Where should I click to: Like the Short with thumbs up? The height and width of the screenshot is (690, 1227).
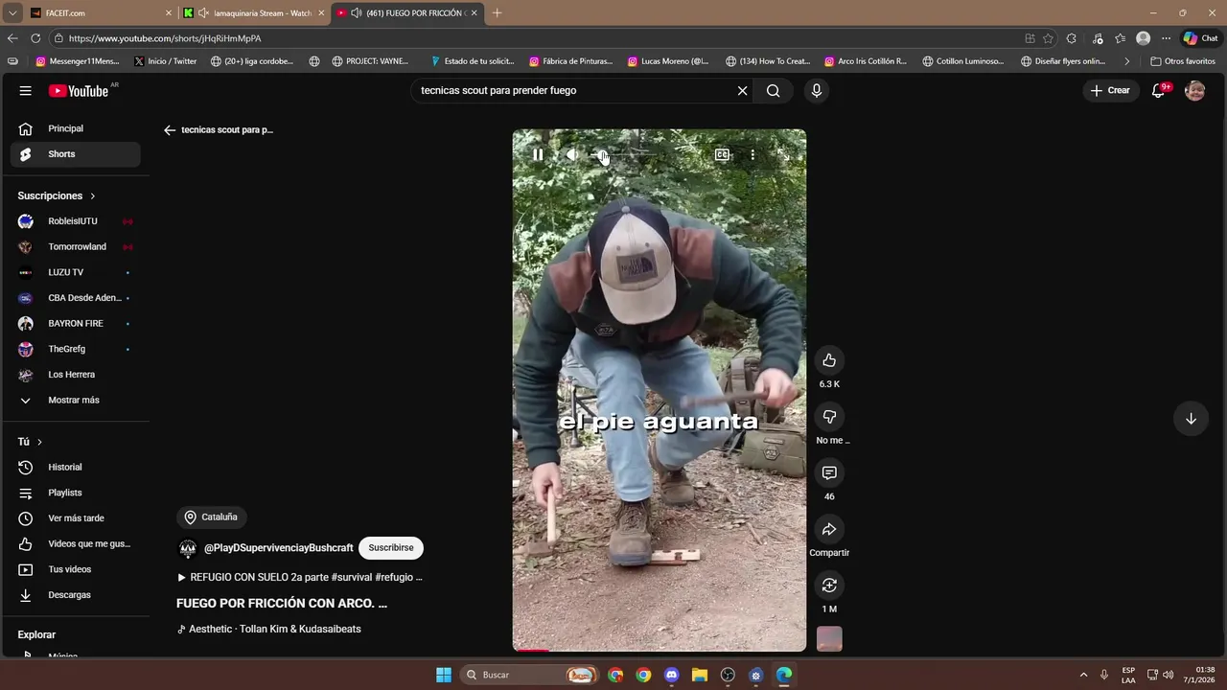[829, 360]
